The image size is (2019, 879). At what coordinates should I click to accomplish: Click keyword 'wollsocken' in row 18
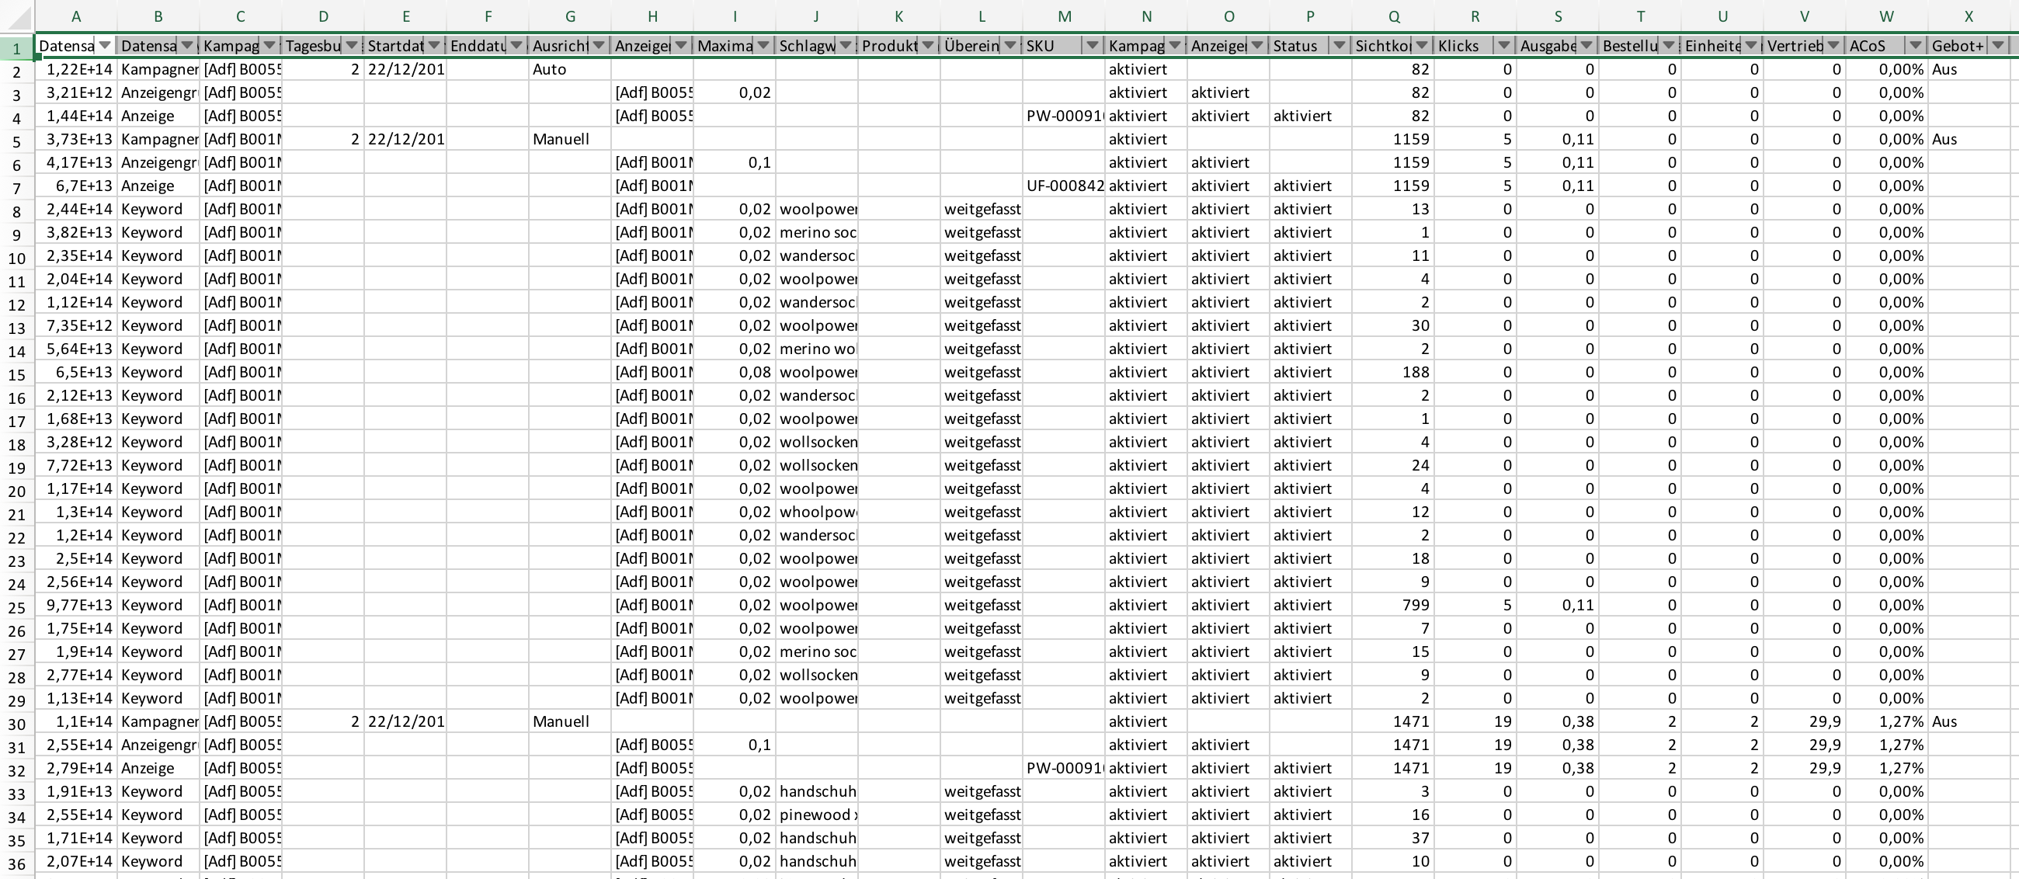pos(817,442)
